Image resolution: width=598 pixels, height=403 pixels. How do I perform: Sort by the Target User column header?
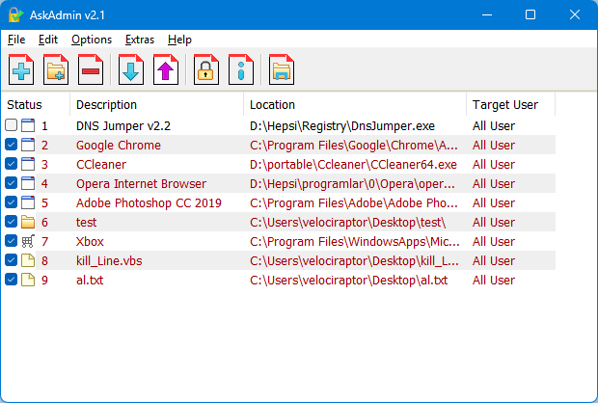coord(510,104)
